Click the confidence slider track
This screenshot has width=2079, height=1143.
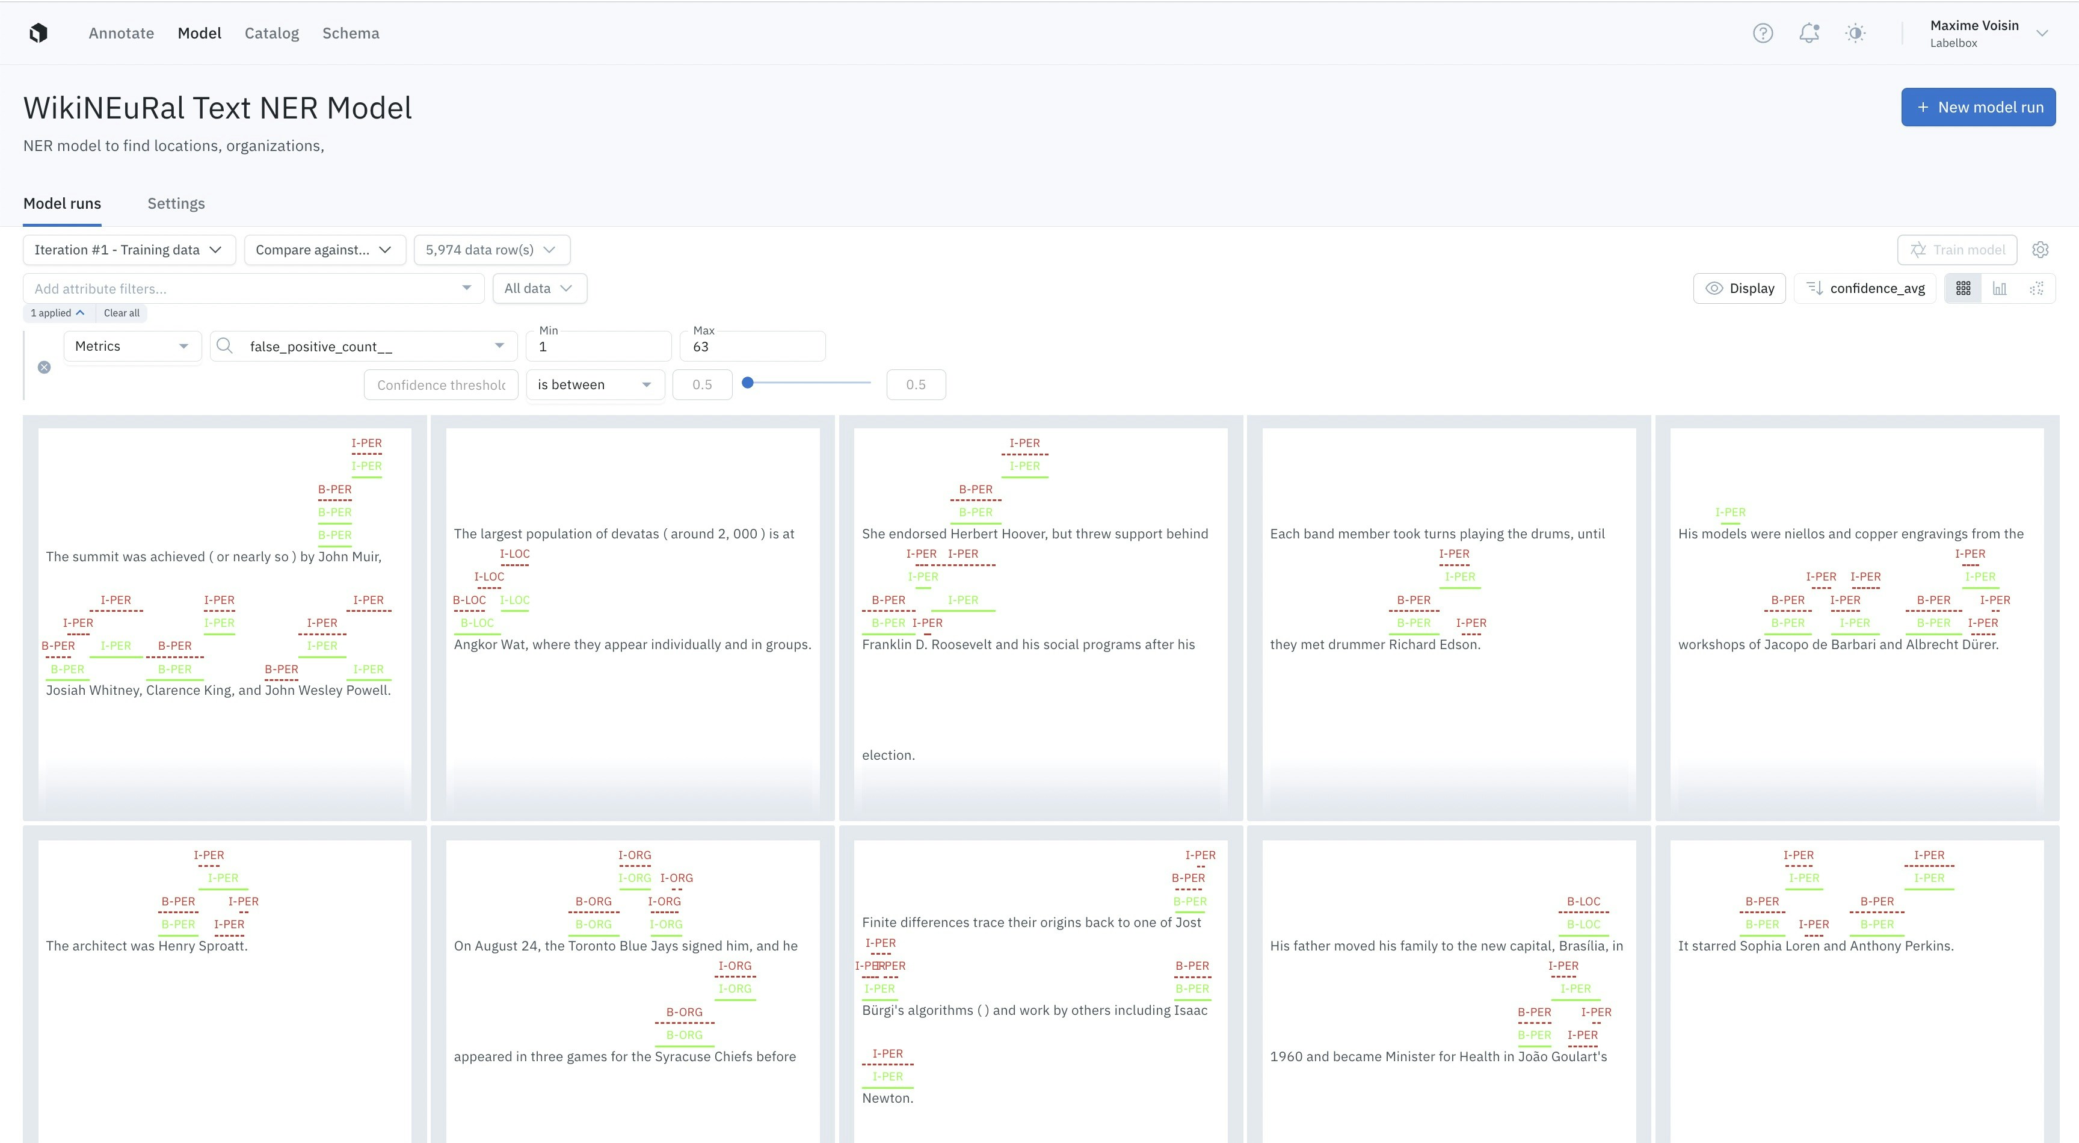[810, 383]
